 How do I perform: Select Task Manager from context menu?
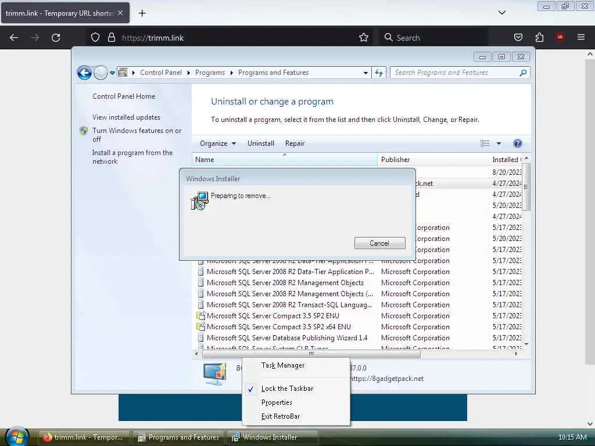[296, 365]
